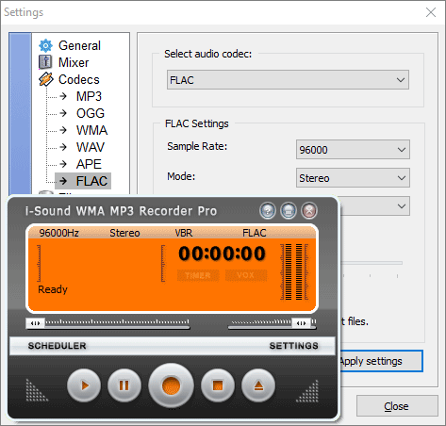Toggle the TIMER indicator
Screen dimensions: 446x426
(198, 275)
